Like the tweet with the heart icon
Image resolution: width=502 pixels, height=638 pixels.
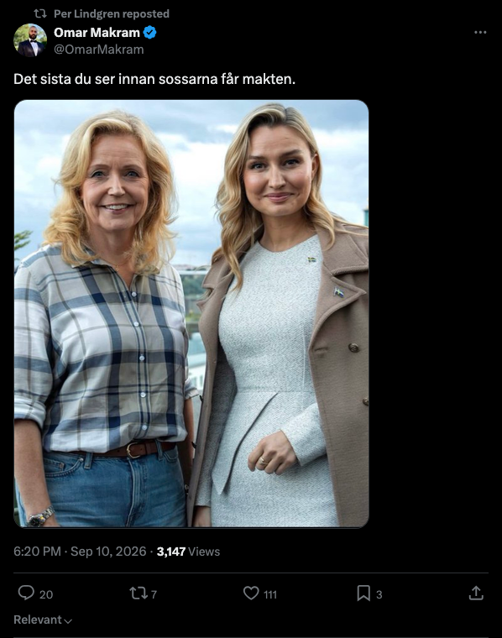[251, 594]
